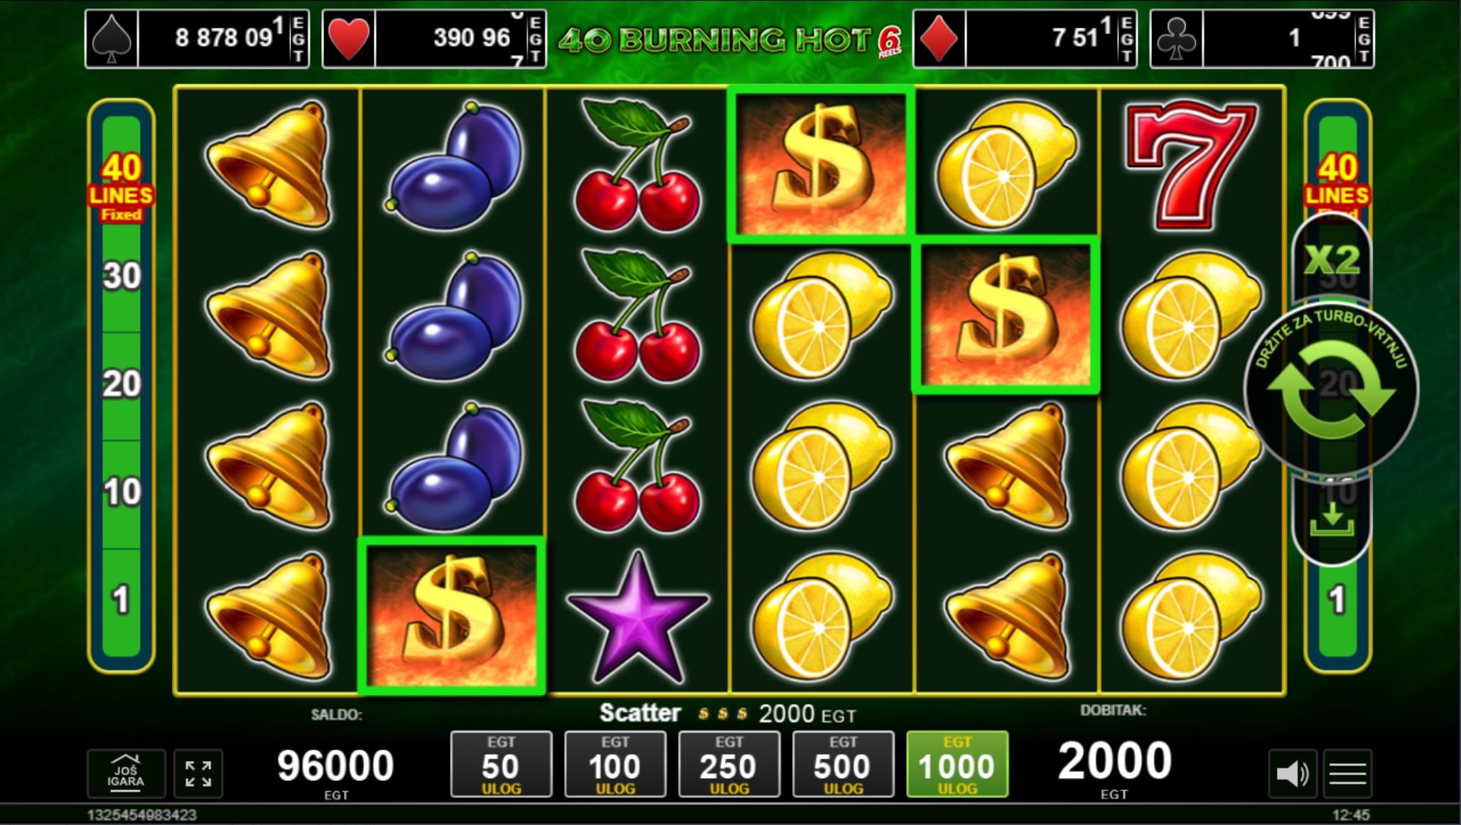Click the red 7 symbol
This screenshot has width=1461, height=825.
coord(1191,165)
